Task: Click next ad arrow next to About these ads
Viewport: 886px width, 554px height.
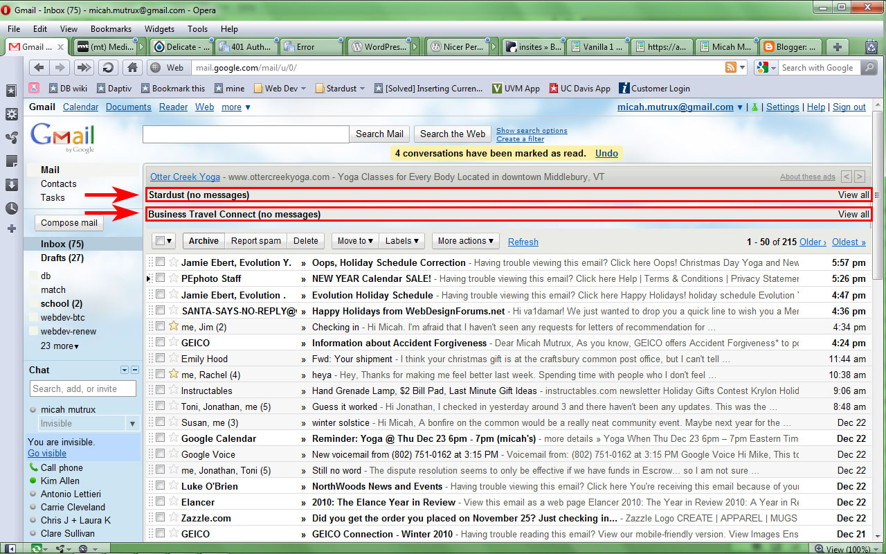Action: click(x=860, y=177)
